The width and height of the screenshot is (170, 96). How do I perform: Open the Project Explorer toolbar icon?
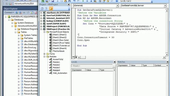[x=100, y=1]
